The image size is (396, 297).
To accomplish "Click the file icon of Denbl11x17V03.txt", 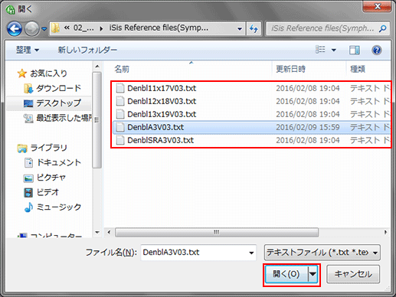I will (x=120, y=88).
